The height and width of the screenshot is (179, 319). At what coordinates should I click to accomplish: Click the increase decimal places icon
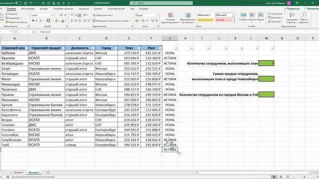point(153,21)
